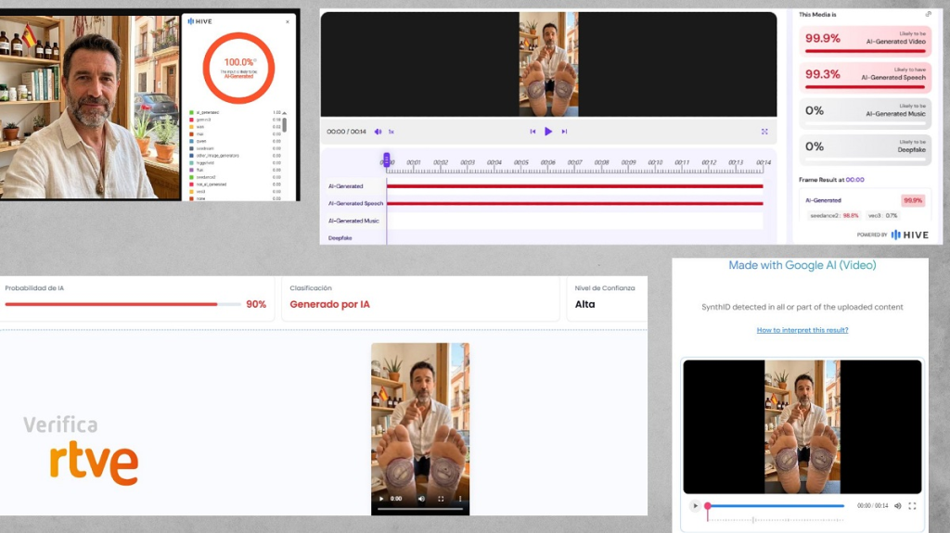
Task: Enter fullscreen on RTVE panel video
Action: tap(441, 499)
